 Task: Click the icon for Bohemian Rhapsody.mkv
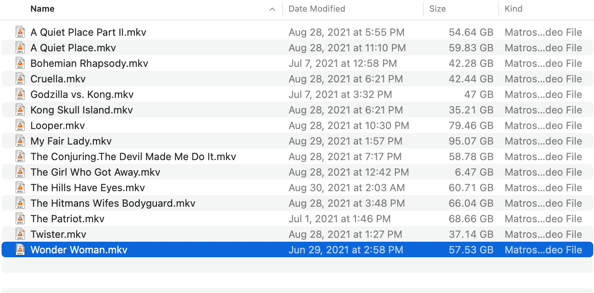pyautogui.click(x=20, y=63)
